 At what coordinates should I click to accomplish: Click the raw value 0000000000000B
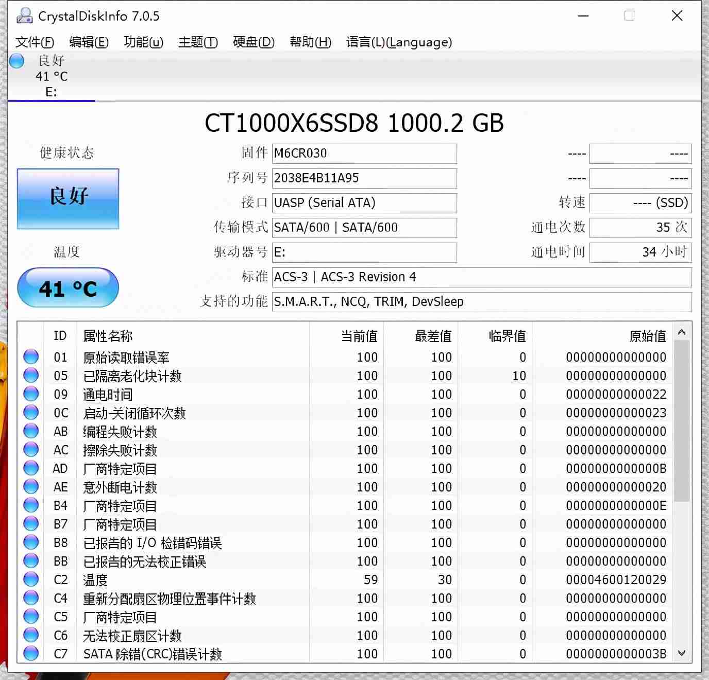point(616,468)
